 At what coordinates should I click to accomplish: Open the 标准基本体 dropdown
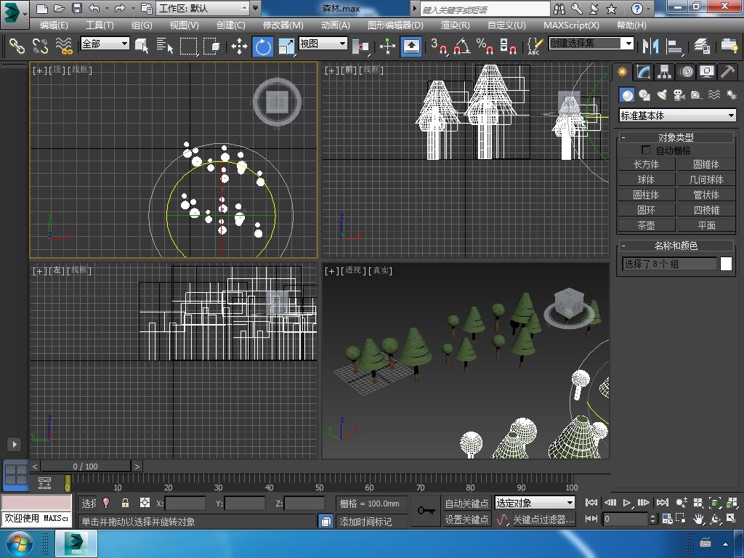677,116
